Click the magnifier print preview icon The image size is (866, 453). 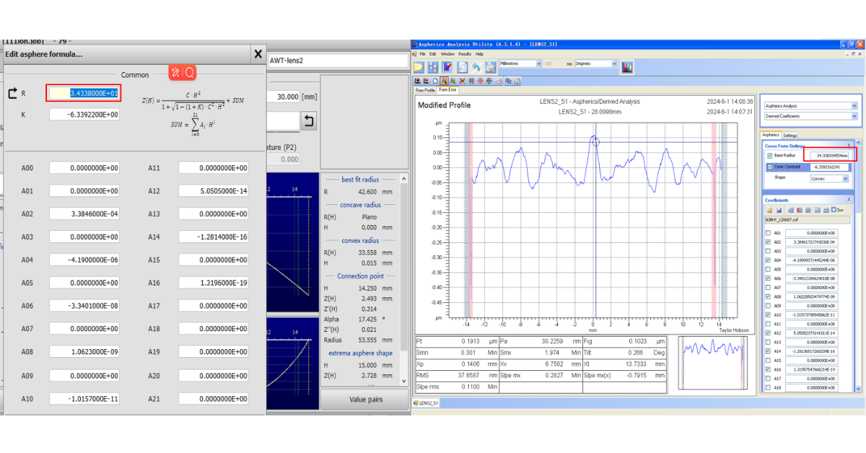pos(462,66)
